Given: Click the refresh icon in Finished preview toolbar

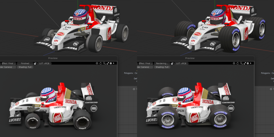Looking at the screenshot, I should 101,63.
